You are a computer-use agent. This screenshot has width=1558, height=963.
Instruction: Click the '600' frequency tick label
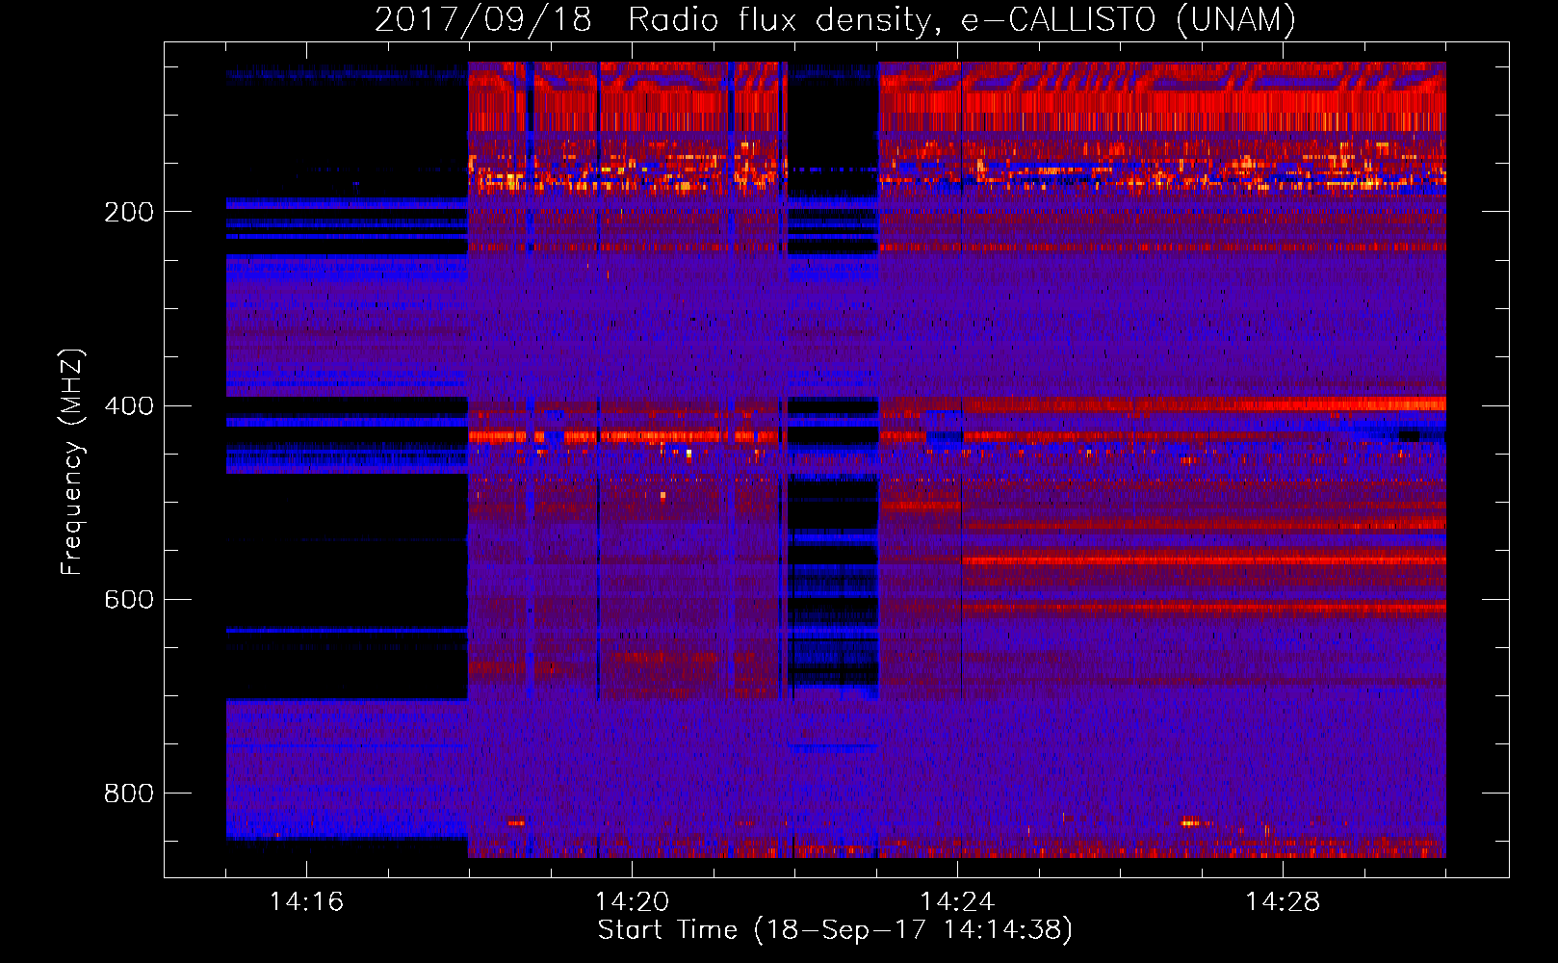coord(128,599)
